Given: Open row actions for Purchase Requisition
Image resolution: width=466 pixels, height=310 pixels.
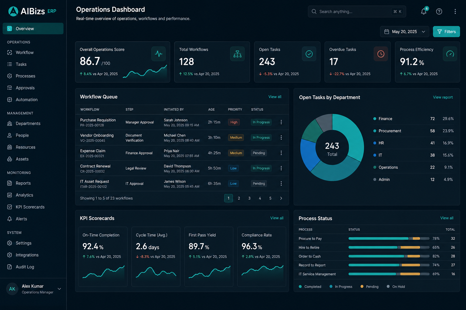Looking at the screenshot, I should point(281,122).
